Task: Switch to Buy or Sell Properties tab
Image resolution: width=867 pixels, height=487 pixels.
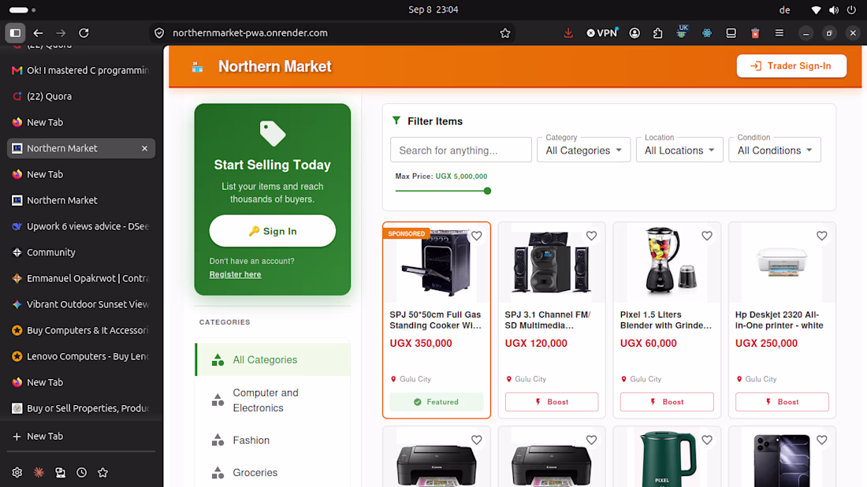Action: (x=80, y=408)
